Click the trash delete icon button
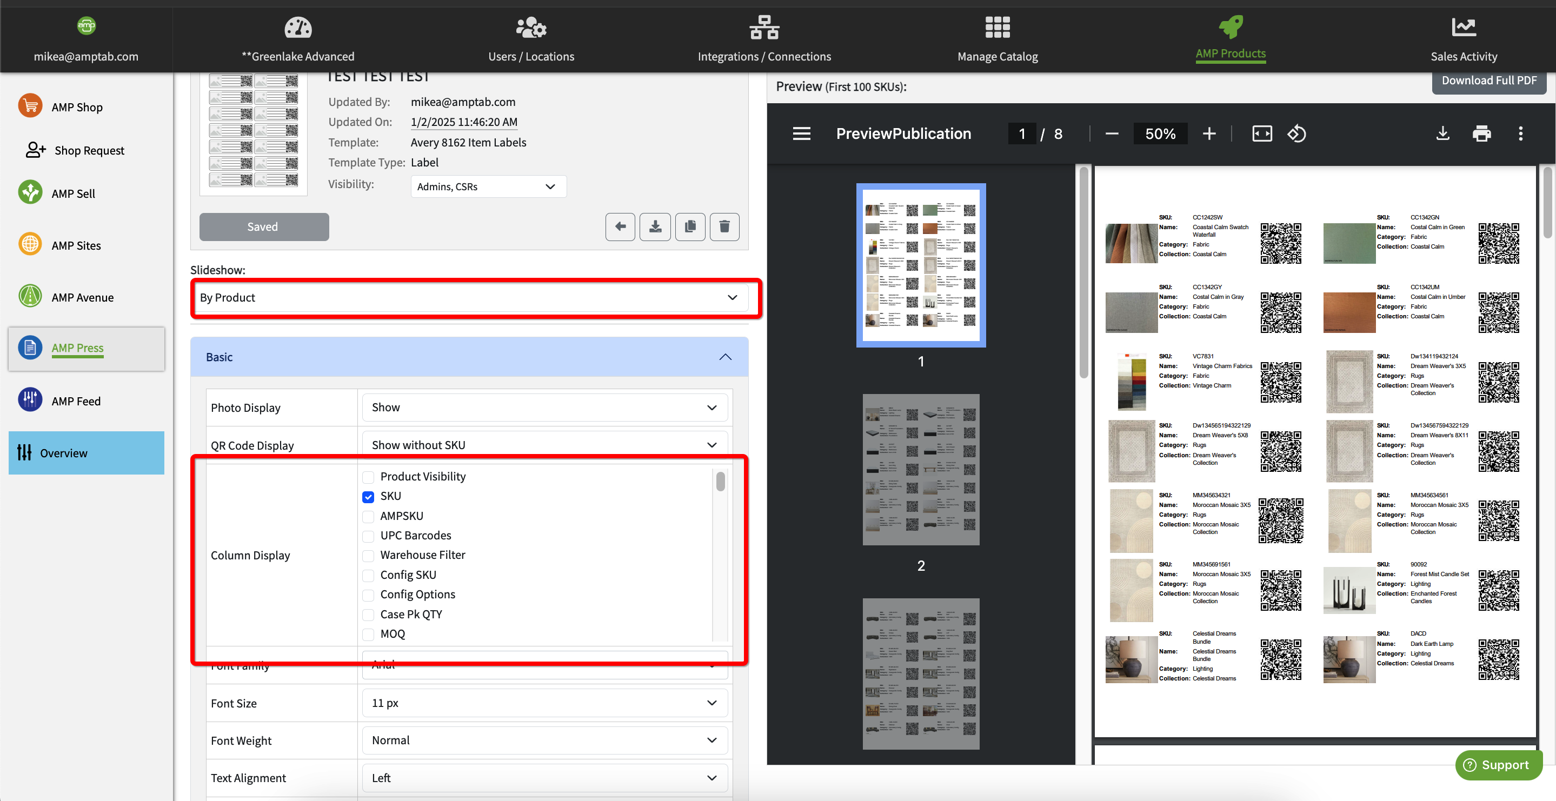The height and width of the screenshot is (801, 1556). (724, 226)
